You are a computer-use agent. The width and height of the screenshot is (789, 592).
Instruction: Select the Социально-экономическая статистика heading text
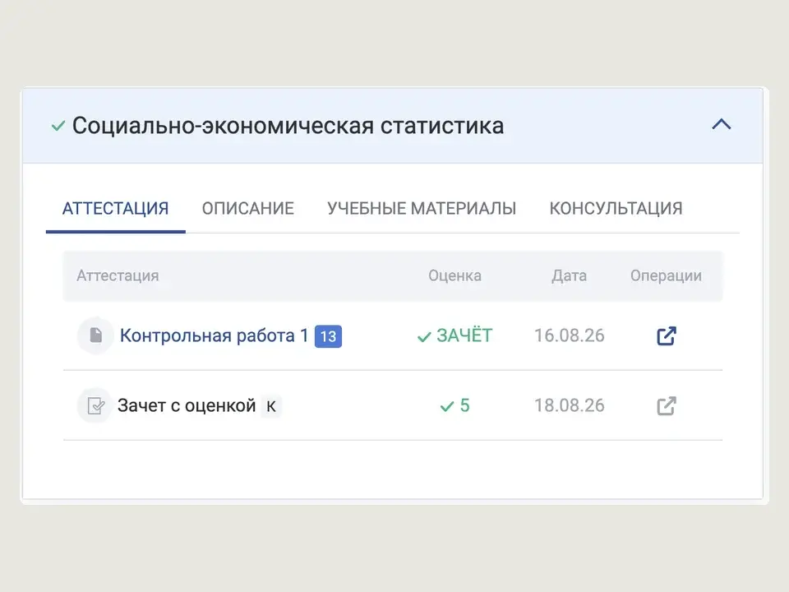[x=288, y=126]
